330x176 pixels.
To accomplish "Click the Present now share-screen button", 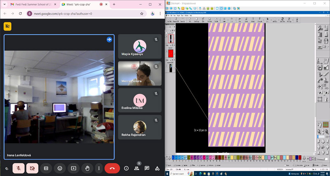I will pyautogui.click(x=73, y=168).
